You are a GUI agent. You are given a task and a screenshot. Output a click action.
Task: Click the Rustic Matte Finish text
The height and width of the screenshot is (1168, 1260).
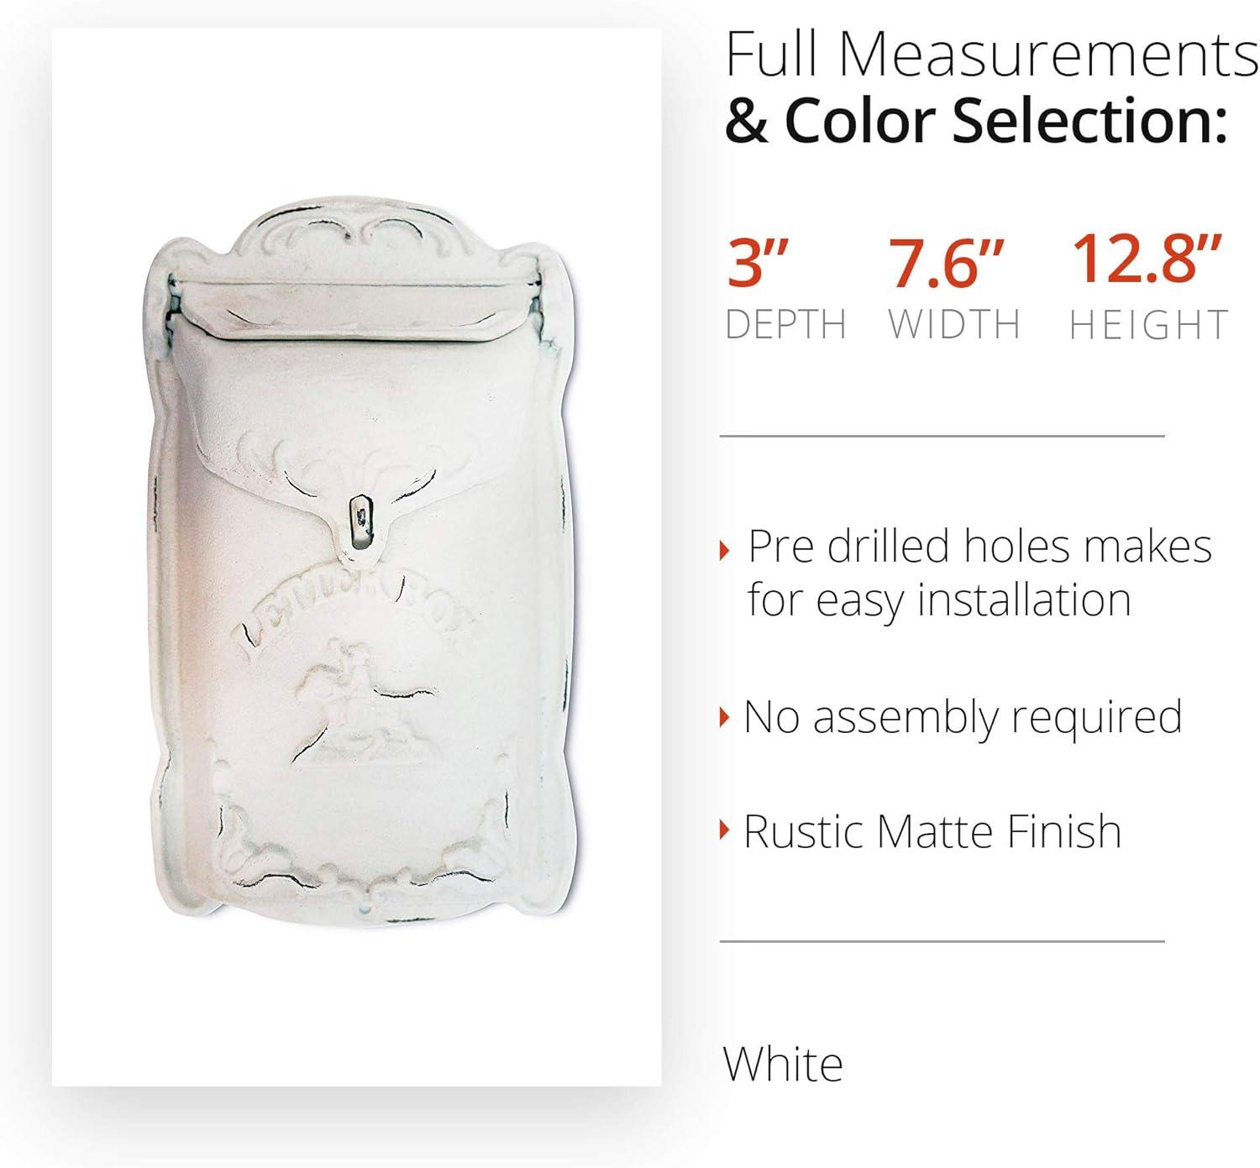[x=932, y=832]
